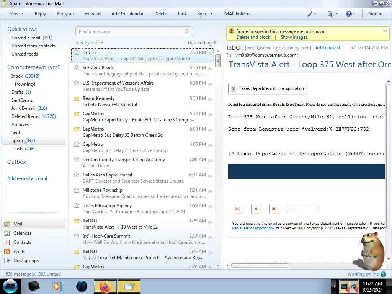Flag the CapMetro 5:32 PM message
The width and height of the screenshot is (392, 294).
(x=210, y=115)
